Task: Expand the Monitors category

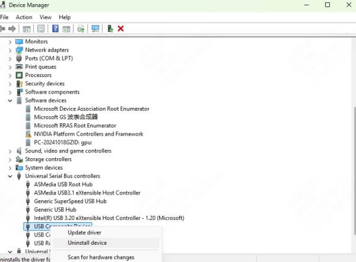Action: click(10, 41)
